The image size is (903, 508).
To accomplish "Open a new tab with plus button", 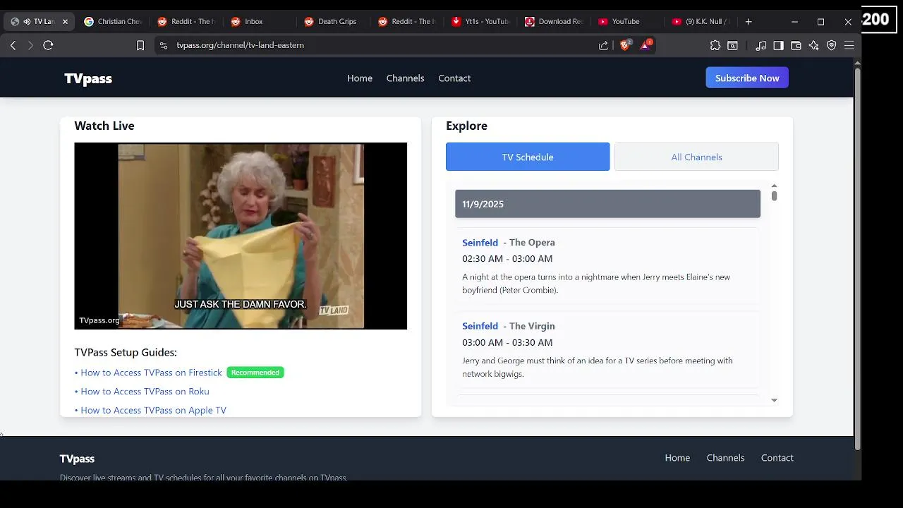I will (x=749, y=22).
